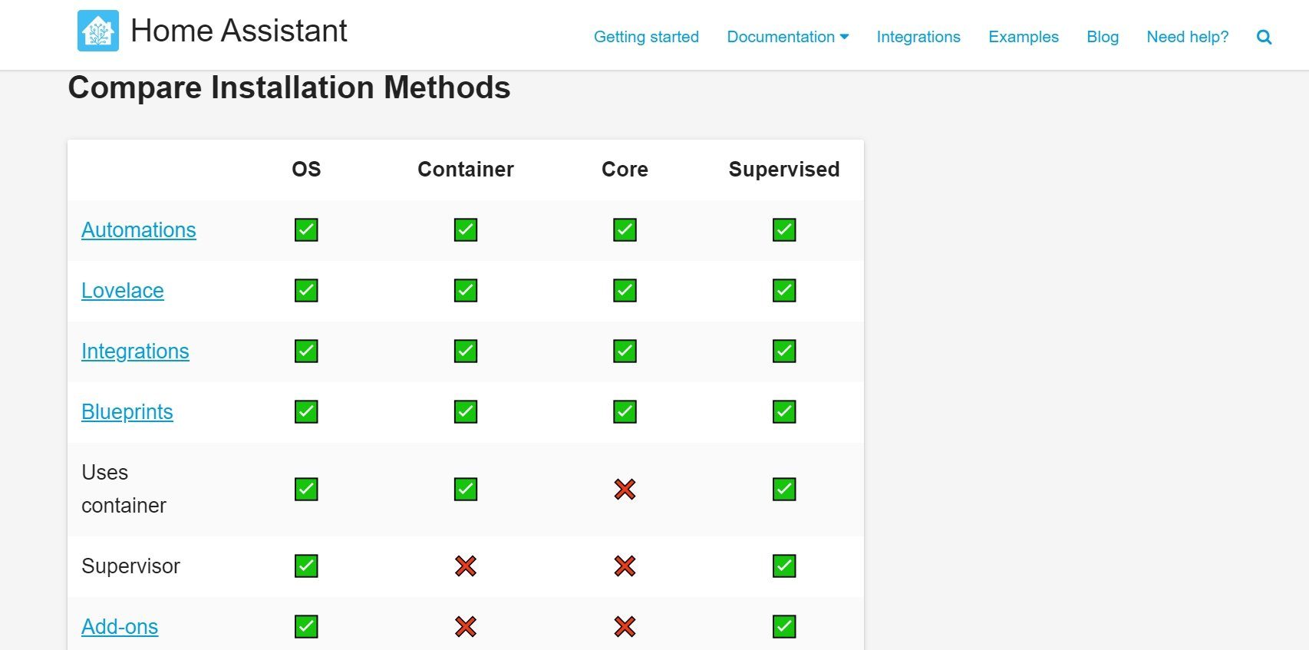The height and width of the screenshot is (650, 1309).
Task: Click the Compare Installation Methods heading
Action: tap(289, 87)
